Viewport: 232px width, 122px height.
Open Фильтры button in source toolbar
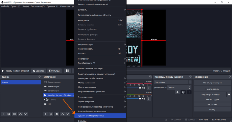coord(54,71)
